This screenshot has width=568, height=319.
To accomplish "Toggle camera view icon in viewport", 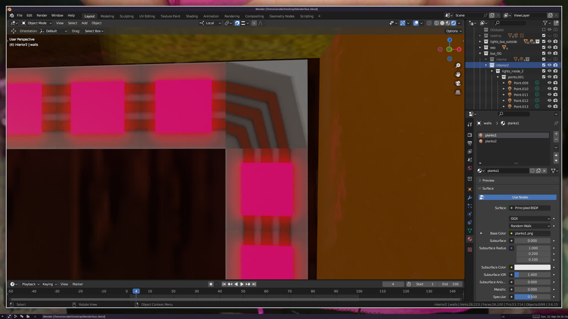I will (458, 83).
